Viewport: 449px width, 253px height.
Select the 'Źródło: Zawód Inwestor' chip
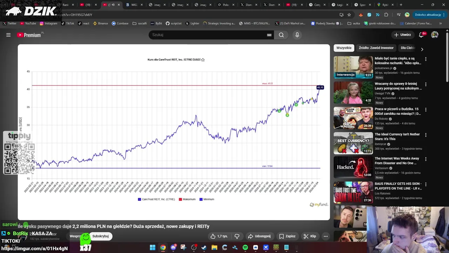[376, 48]
